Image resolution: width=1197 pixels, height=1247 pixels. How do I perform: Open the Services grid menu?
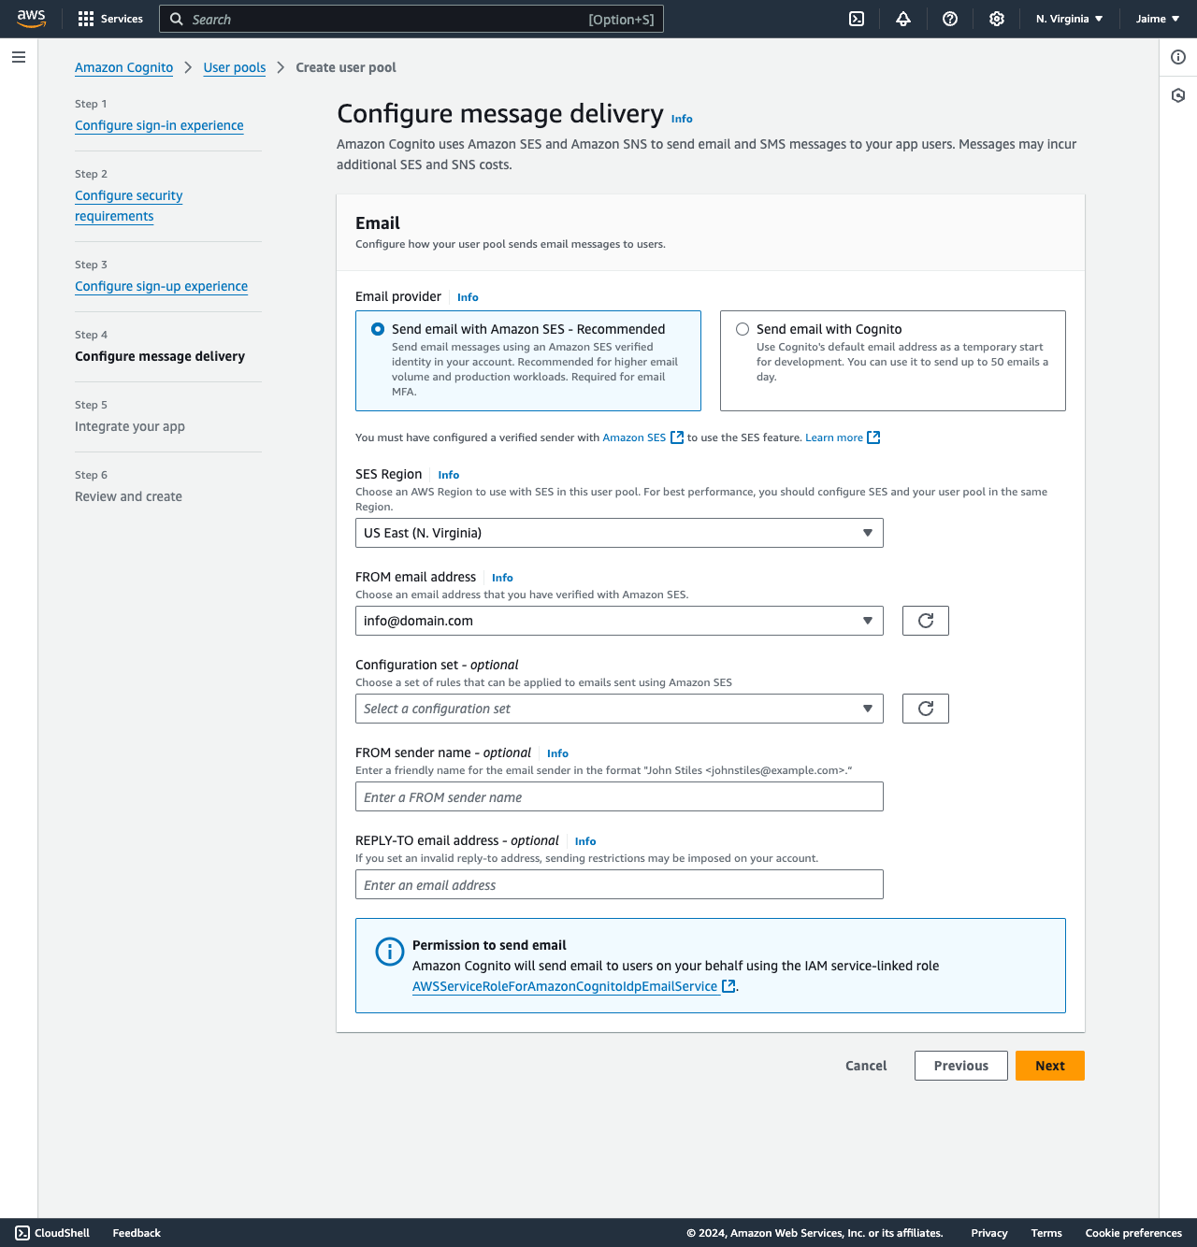(x=110, y=19)
